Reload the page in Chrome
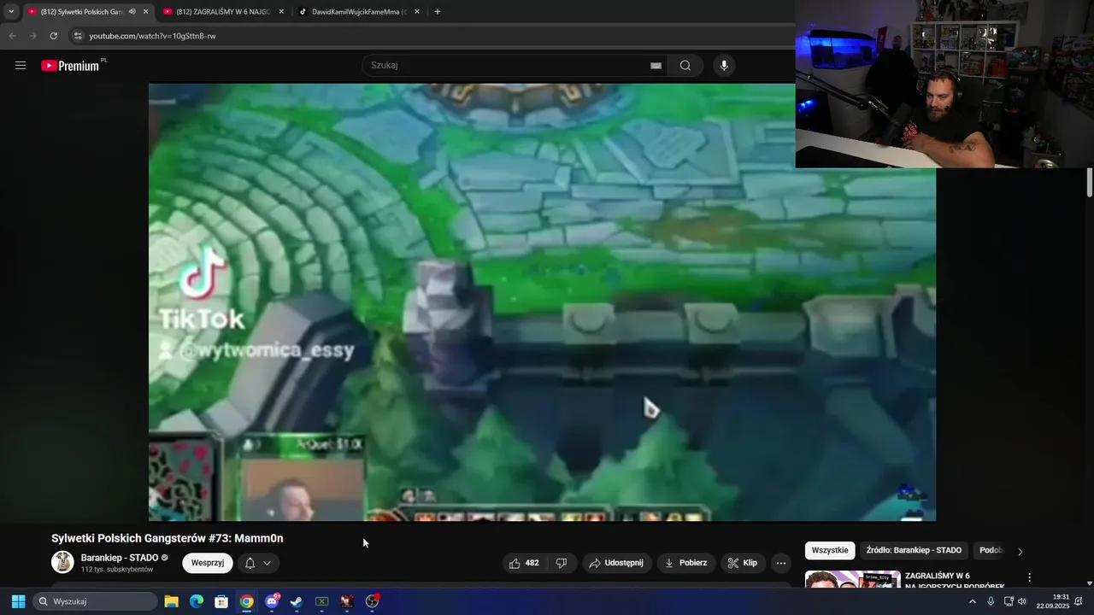This screenshot has height=615, width=1094. 53,36
